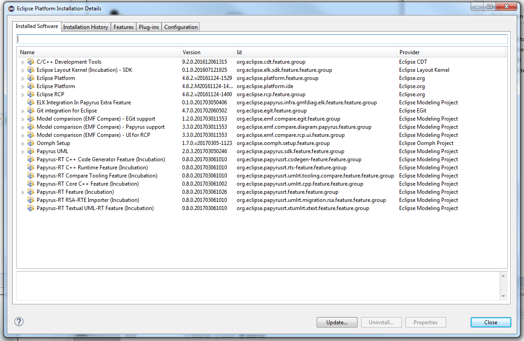Expand Model comparison Papyrus support node
The height and width of the screenshot is (341, 524).
(23, 127)
